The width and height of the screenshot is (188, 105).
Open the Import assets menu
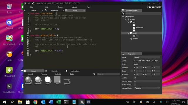tap(30, 74)
